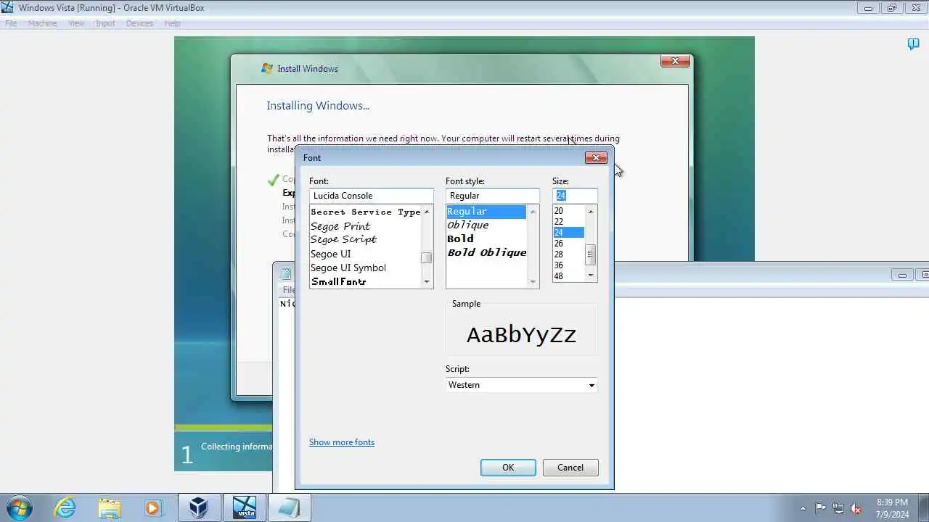Choose Oblique font style
The height and width of the screenshot is (522, 929).
pyautogui.click(x=486, y=225)
